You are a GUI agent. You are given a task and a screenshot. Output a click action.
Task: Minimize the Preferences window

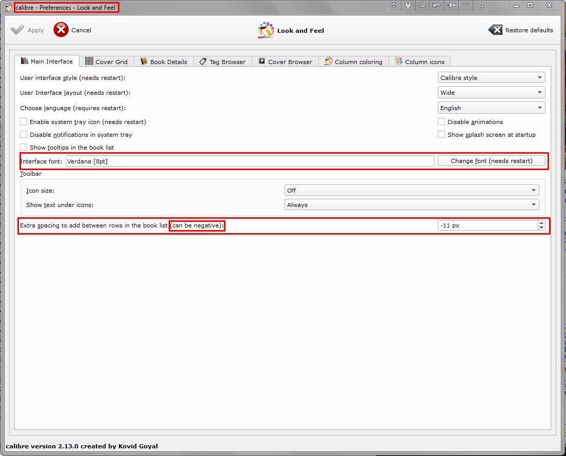coord(516,6)
